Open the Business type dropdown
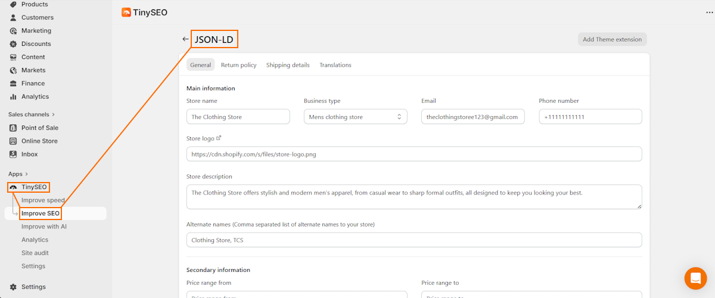Image resolution: width=715 pixels, height=298 pixels. [355, 117]
